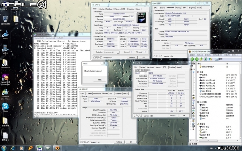242x151 pixels.
Task: Open Internet Explorer from the taskbar
Action: tap(12, 148)
